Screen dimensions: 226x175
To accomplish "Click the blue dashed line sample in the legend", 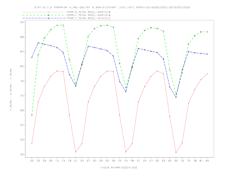I will [x=44, y=18].
